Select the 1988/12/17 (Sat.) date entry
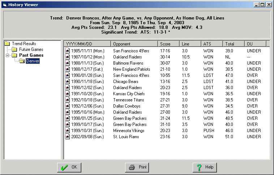Viewport: 274px width, 175px height. pyautogui.click(x=87, y=69)
